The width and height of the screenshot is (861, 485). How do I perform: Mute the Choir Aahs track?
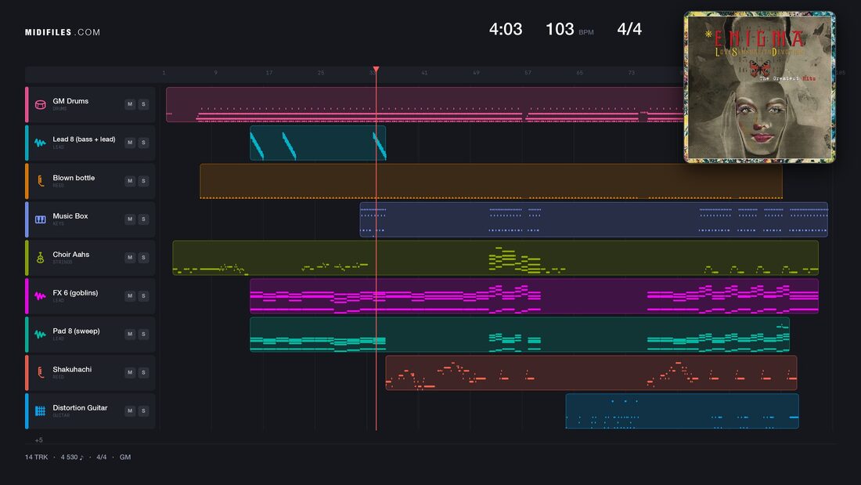pos(130,257)
